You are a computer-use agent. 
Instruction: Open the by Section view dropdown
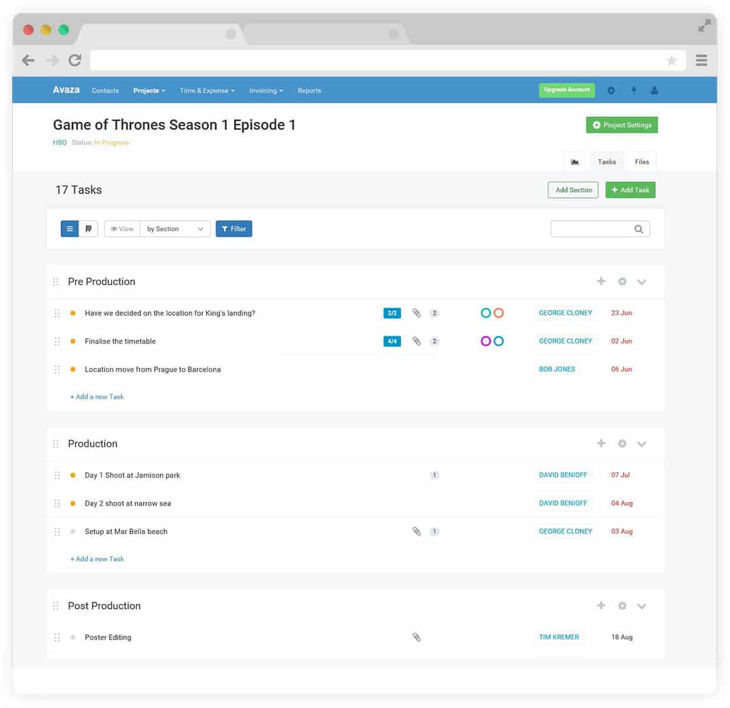tap(175, 228)
